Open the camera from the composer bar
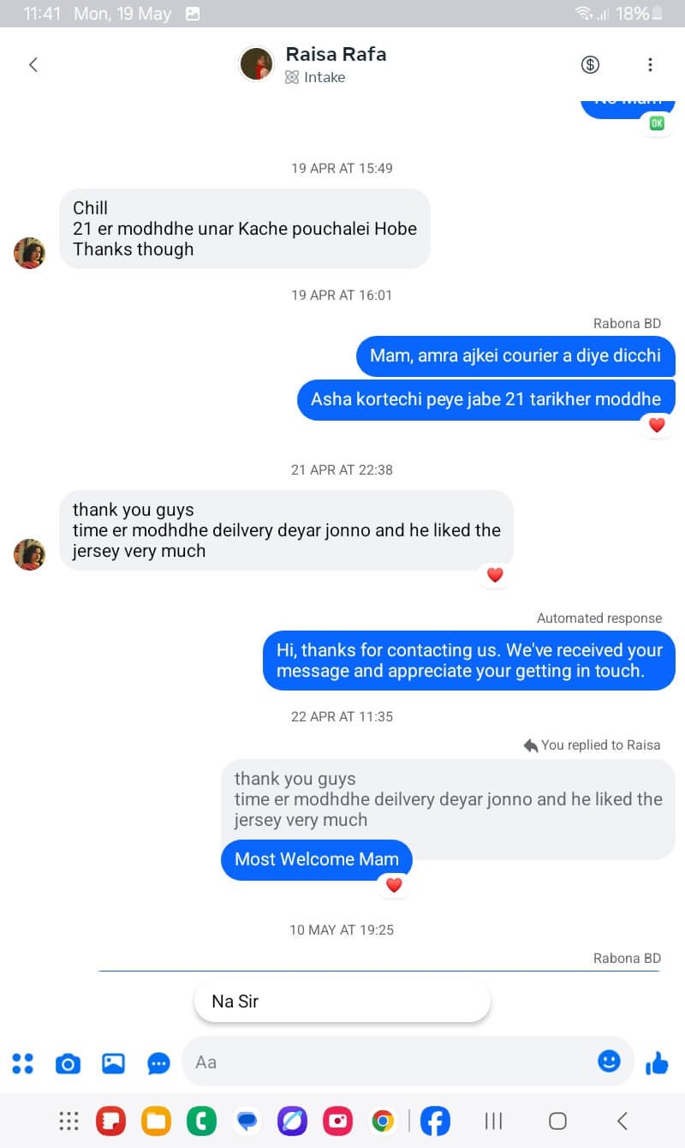The image size is (685, 1148). coord(68,1063)
